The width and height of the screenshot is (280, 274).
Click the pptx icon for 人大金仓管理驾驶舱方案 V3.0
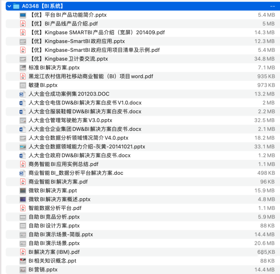[23, 120]
